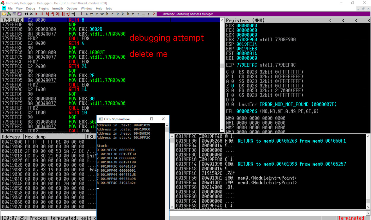This screenshot has width=371, height=220.
Task: Show the call stack window (k)
Action: [x=123, y=14]
